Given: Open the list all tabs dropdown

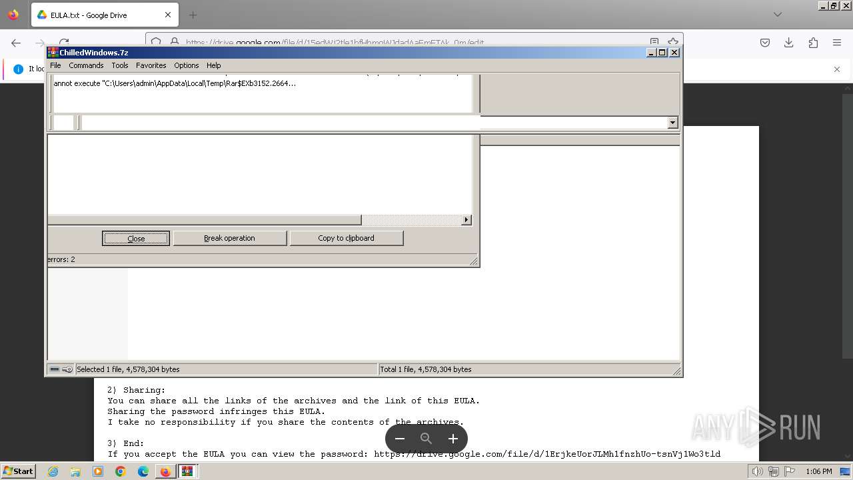Looking at the screenshot, I should (778, 15).
